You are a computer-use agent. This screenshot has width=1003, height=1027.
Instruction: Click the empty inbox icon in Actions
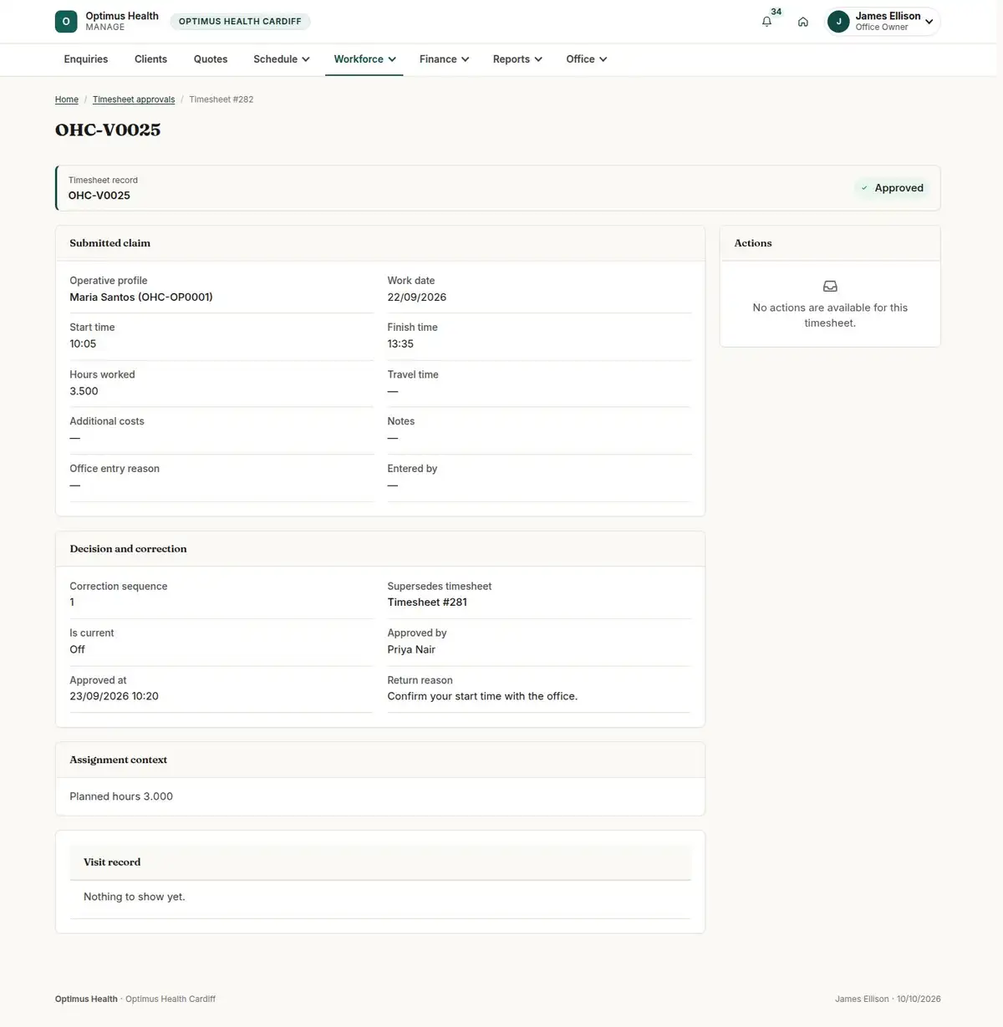[830, 287]
